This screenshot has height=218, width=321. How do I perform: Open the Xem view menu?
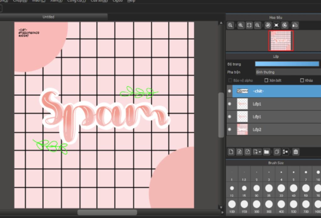click(56, 1)
